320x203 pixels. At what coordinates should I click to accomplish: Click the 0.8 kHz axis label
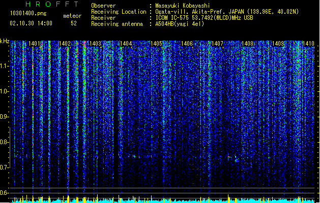tap(5, 142)
